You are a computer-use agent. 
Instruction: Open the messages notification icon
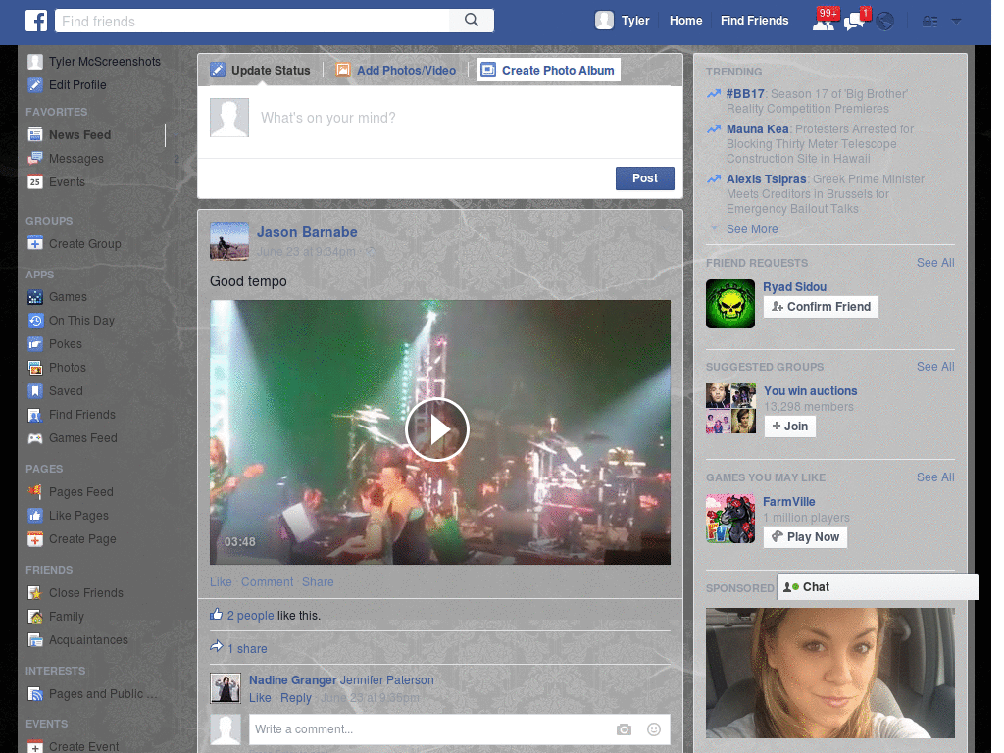tap(855, 21)
